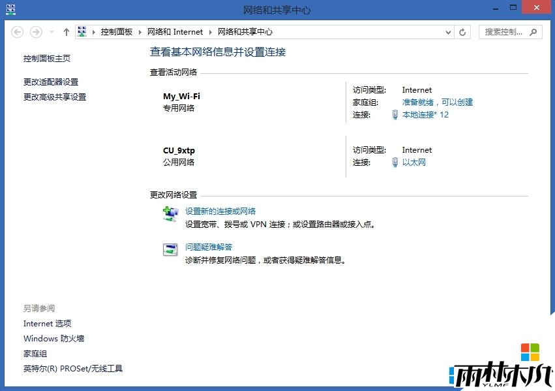Viewport: 555px width, 391px height.
Task: Click 准备就绪，可以创建 homegroup link
Action: [x=438, y=102]
